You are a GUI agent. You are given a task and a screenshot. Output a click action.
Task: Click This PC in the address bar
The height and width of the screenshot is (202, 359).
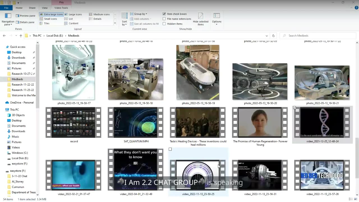[37, 36]
